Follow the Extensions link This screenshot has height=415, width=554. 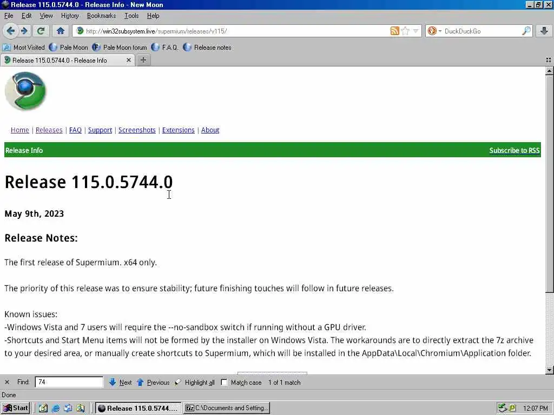pos(179,130)
